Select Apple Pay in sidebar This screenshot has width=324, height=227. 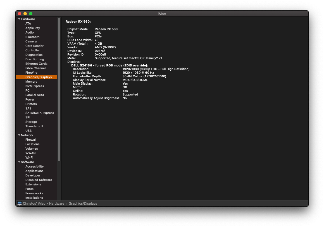click(x=33, y=28)
